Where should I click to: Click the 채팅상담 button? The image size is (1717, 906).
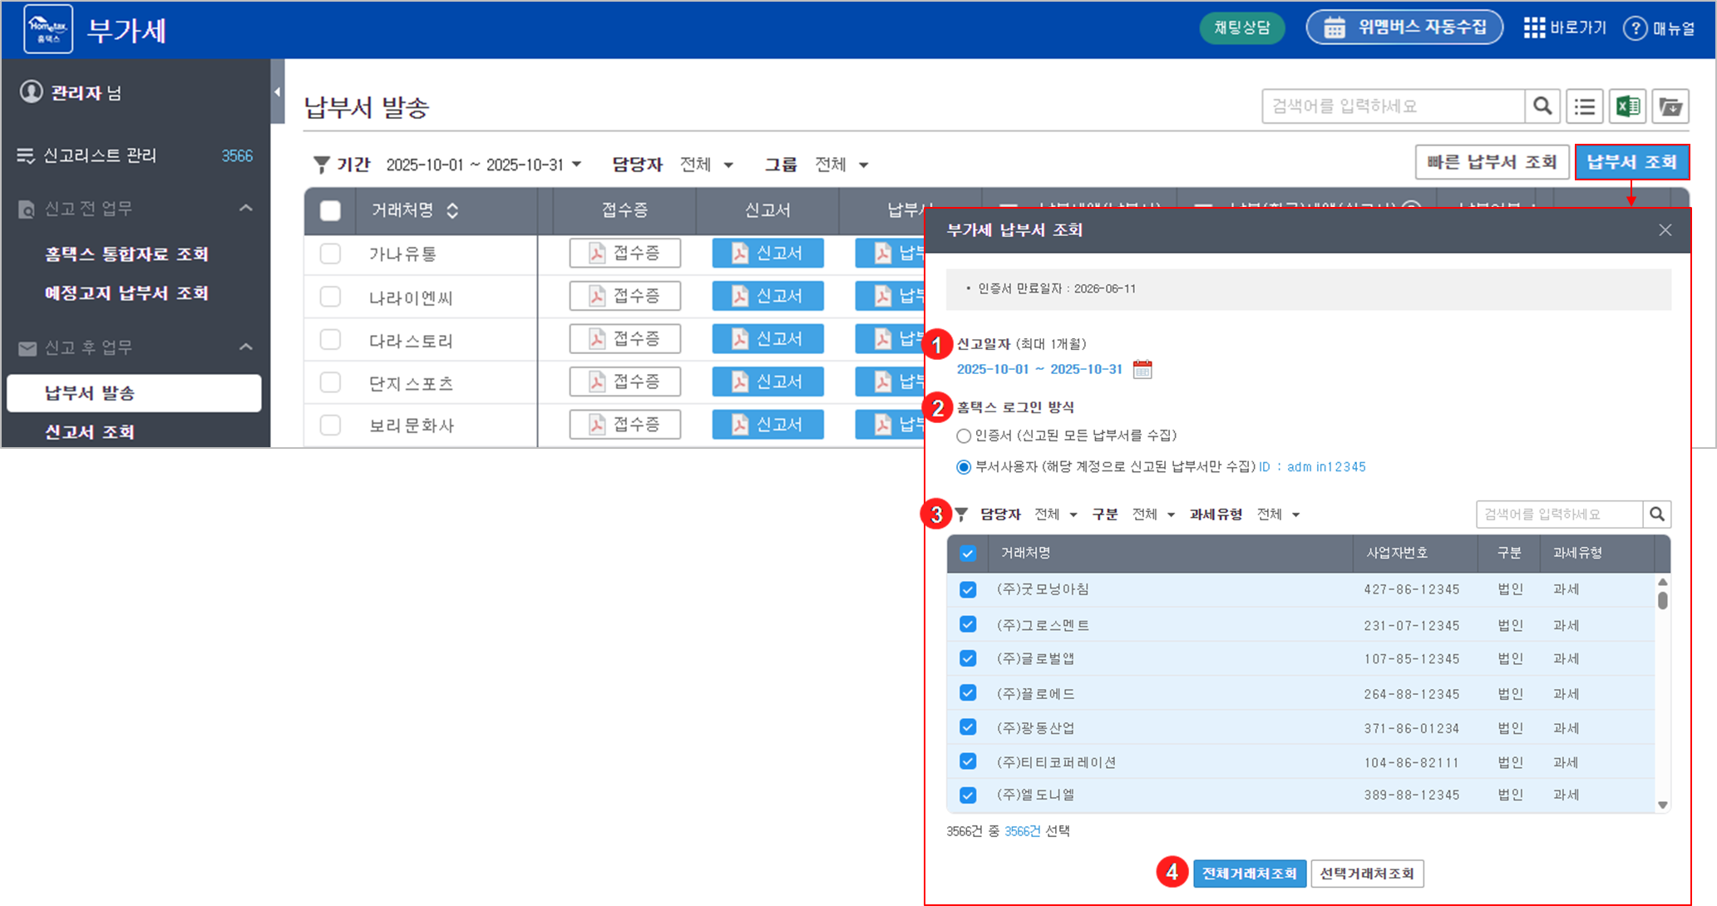click(x=1242, y=27)
